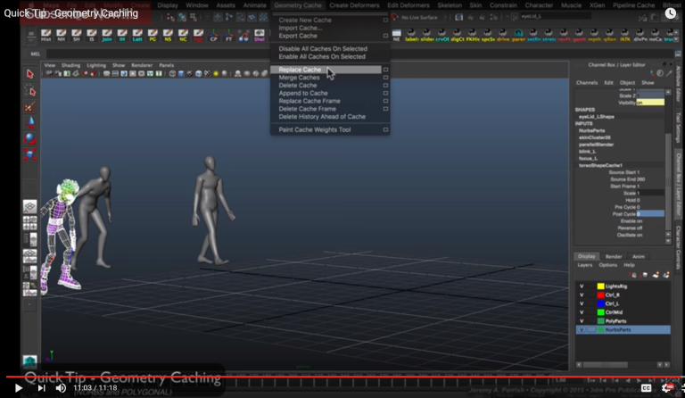685x398 pixels.
Task: Open viewport Shading menu
Action: pos(70,65)
